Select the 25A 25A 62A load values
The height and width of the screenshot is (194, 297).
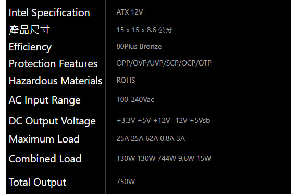137,138
